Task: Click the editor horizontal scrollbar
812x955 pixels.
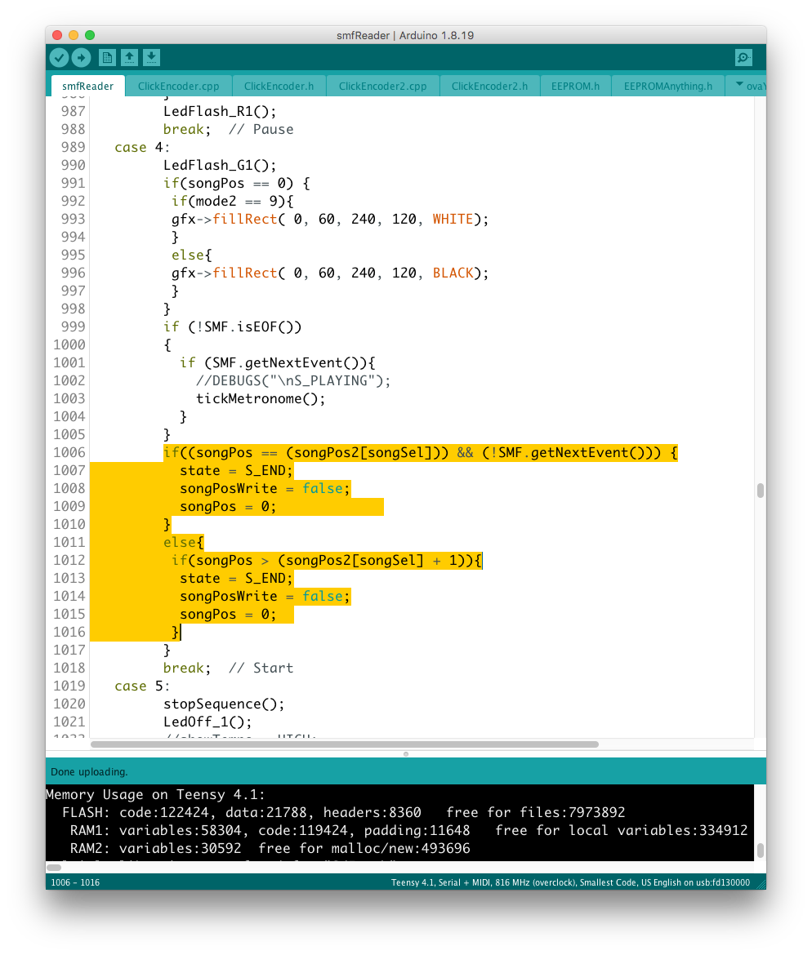Action: coord(344,744)
